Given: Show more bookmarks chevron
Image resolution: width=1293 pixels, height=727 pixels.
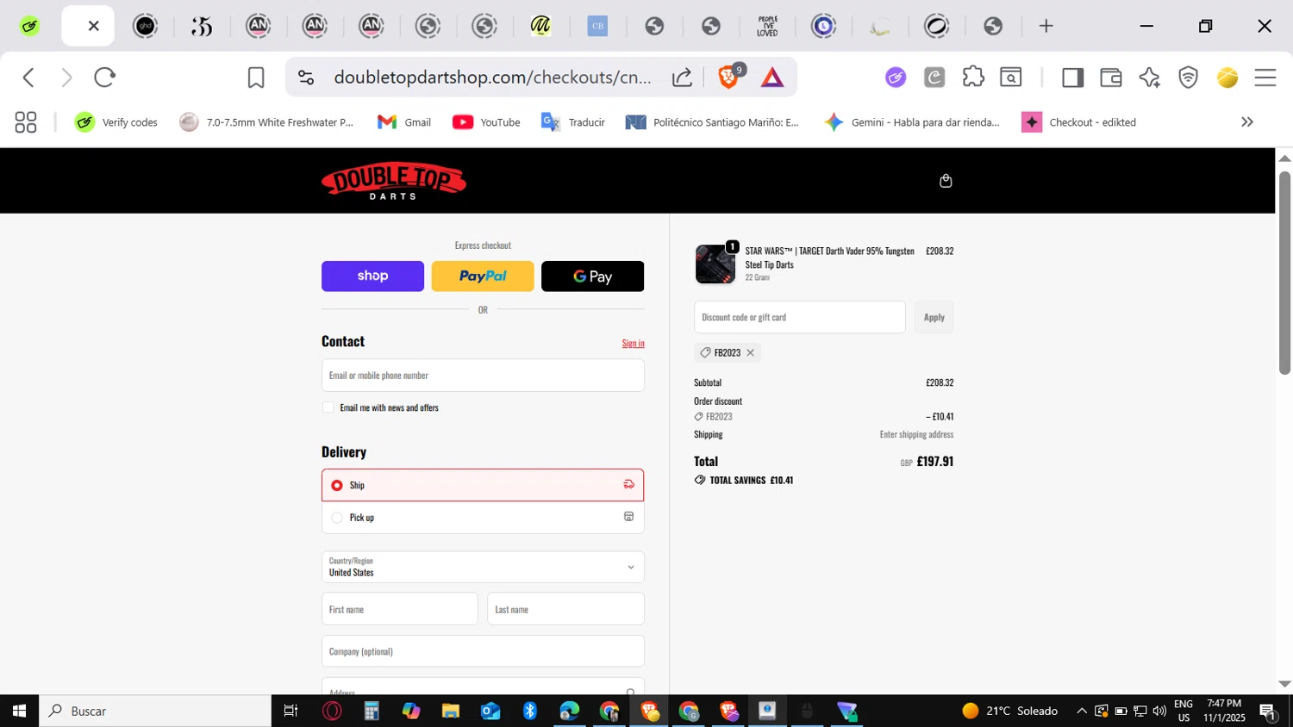Looking at the screenshot, I should pos(1247,122).
